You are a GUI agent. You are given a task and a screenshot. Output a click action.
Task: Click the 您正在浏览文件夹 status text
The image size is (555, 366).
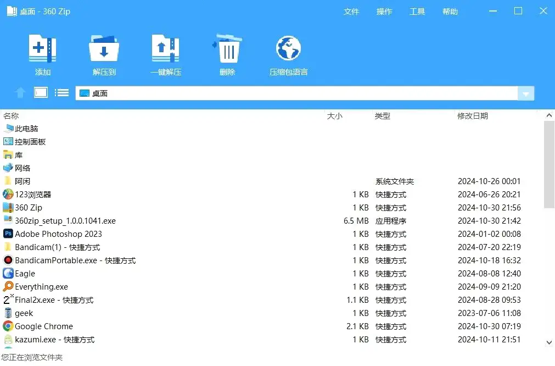click(x=32, y=357)
